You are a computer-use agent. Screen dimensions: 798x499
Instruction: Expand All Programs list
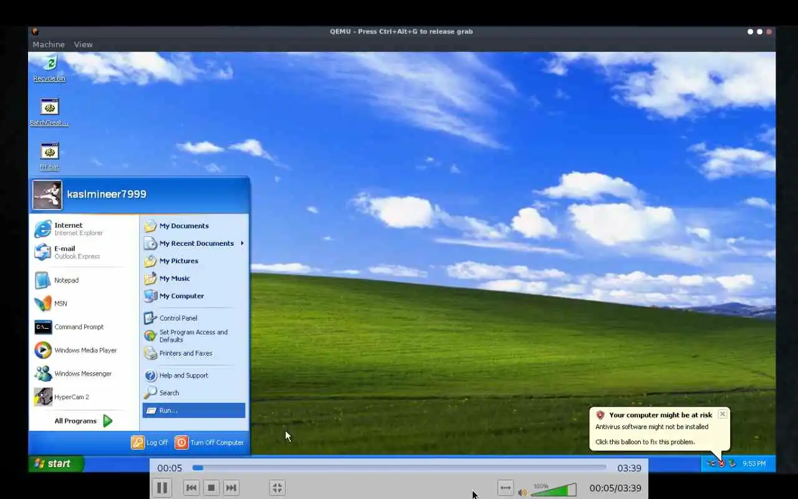coord(84,421)
